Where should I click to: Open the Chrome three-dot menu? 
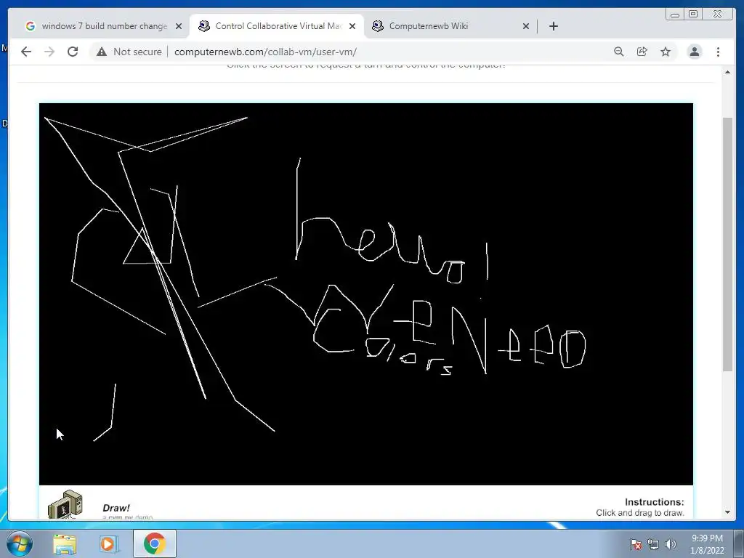tap(719, 52)
